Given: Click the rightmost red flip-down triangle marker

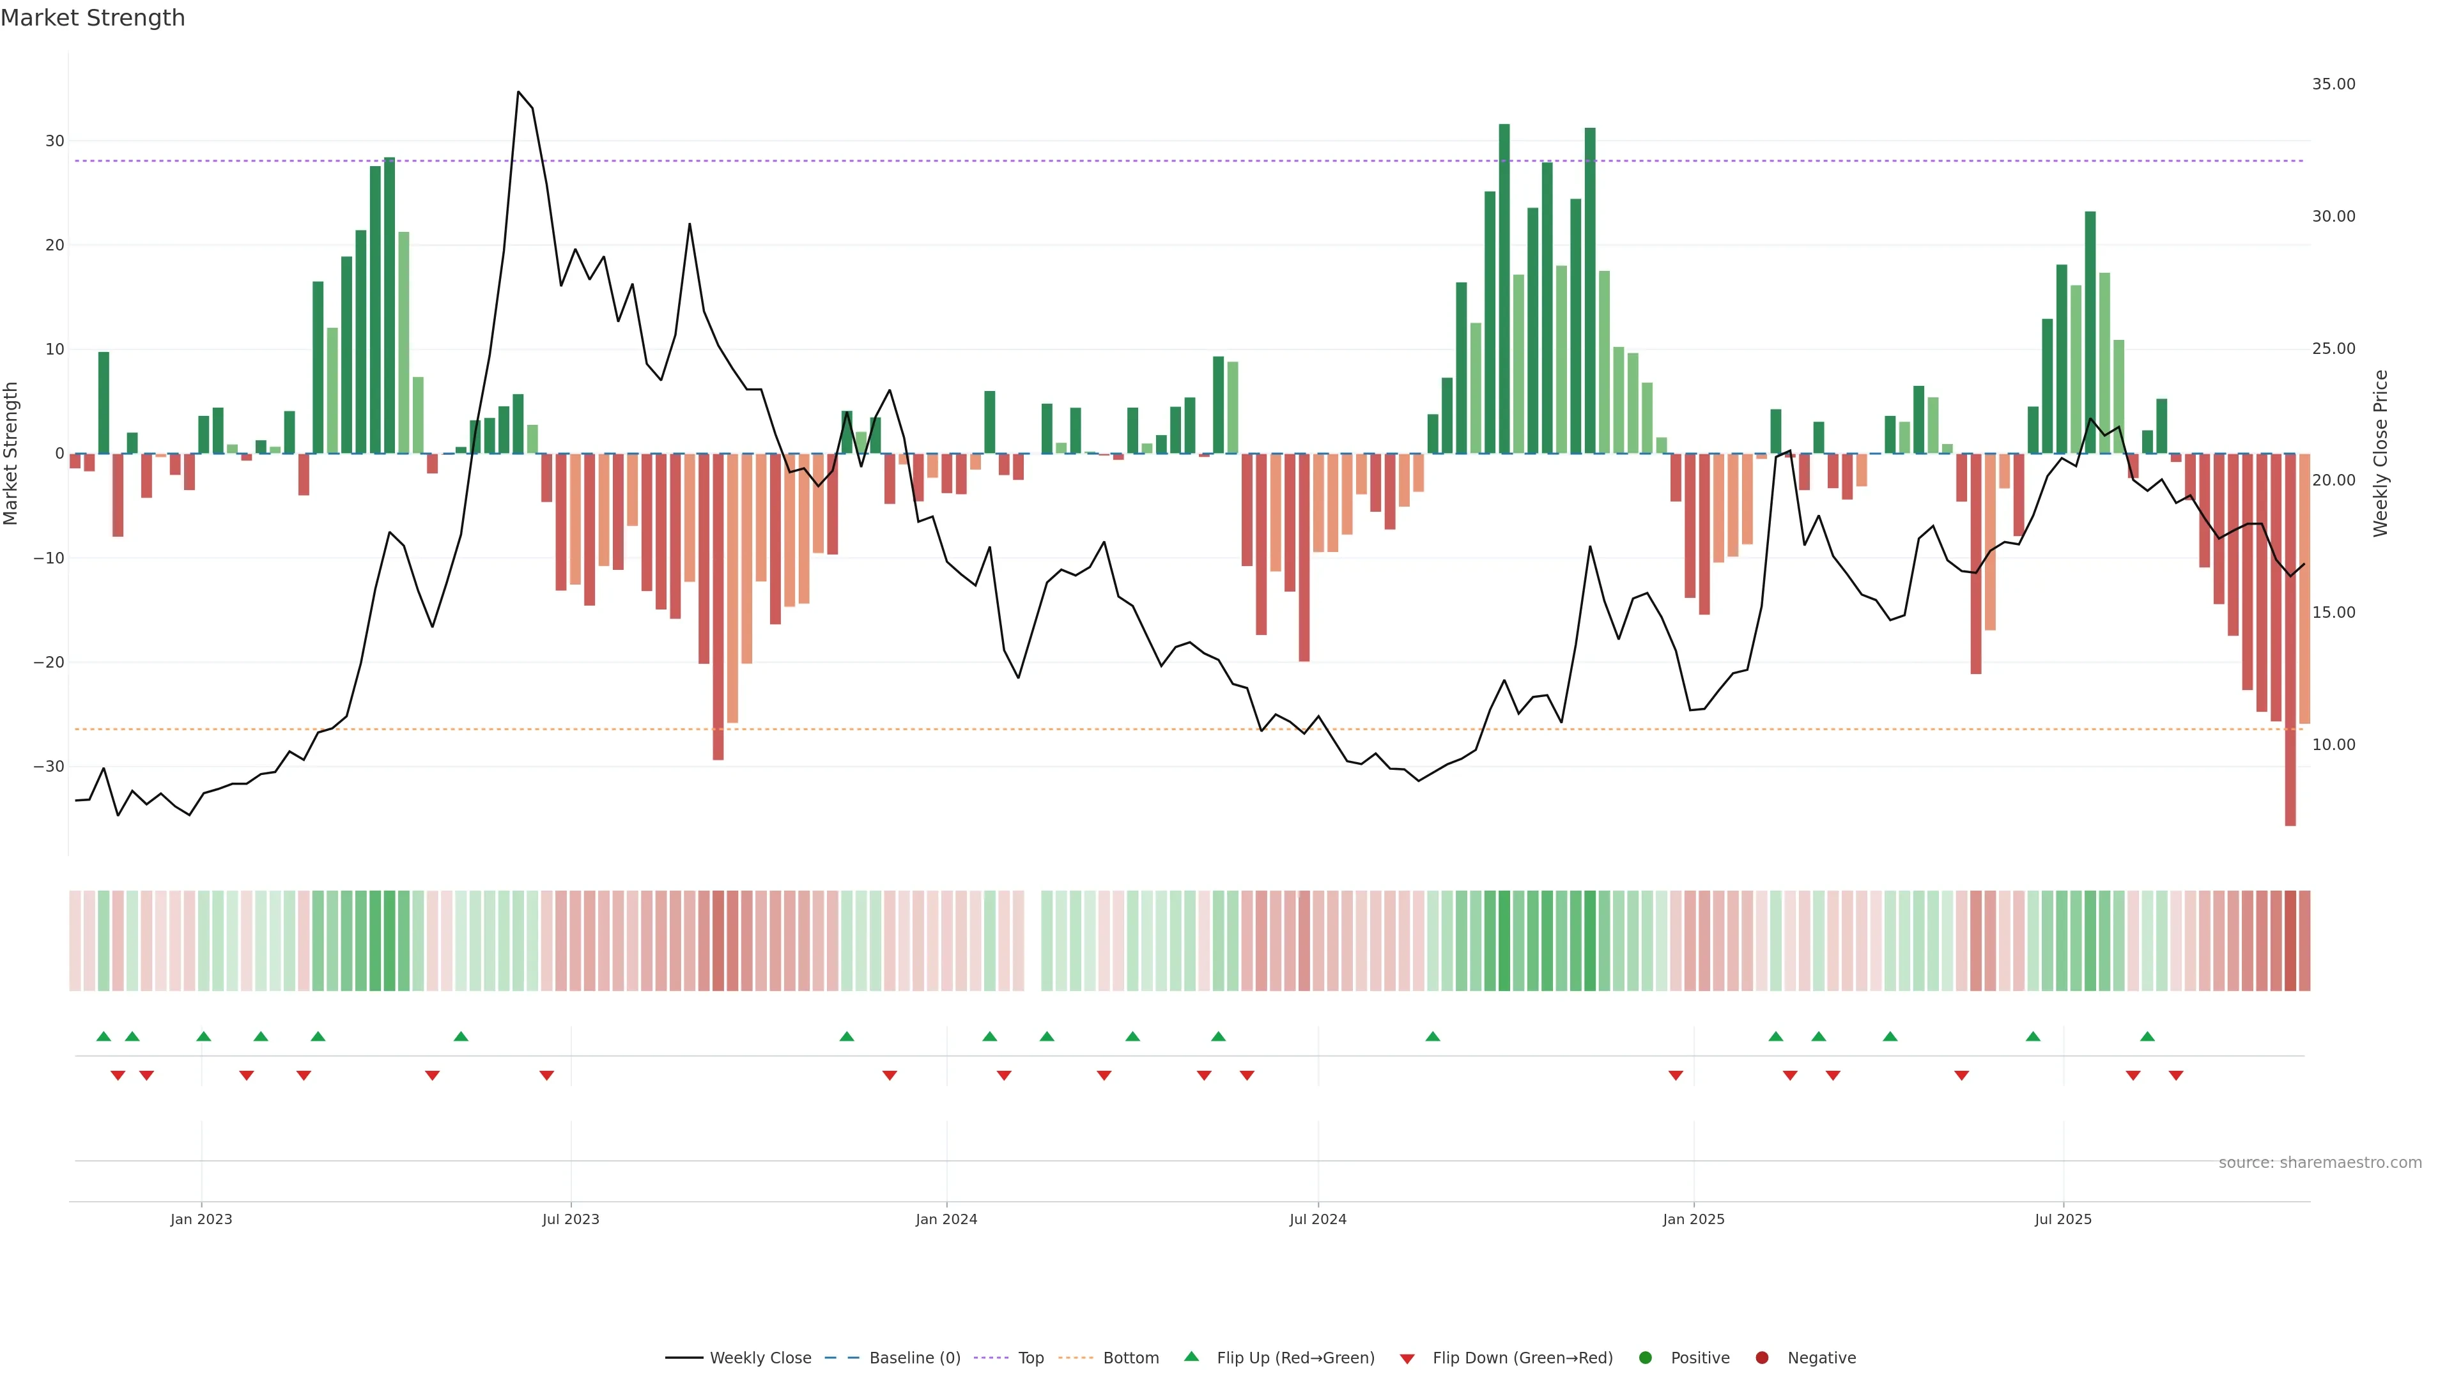Looking at the screenshot, I should pyautogui.click(x=2176, y=1075).
